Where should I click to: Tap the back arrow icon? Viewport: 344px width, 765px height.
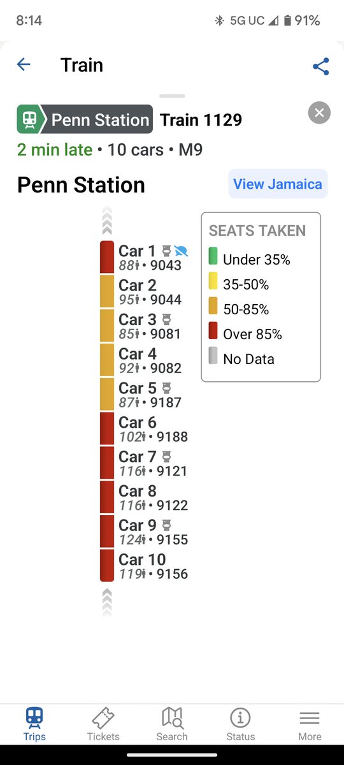[x=24, y=64]
